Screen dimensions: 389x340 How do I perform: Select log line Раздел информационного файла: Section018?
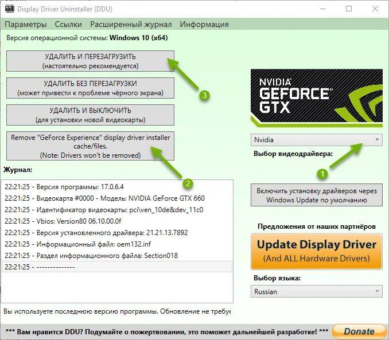[x=117, y=256]
